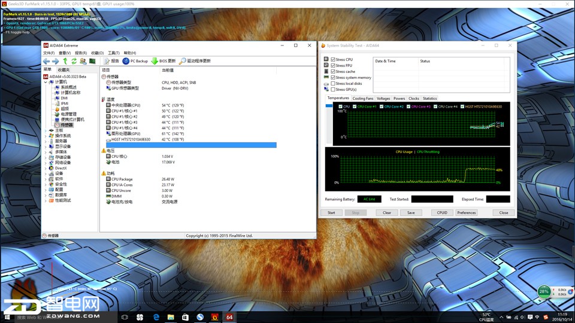
Task: Click the refresh icon in AIDA64 toolbar
Action: (74, 61)
